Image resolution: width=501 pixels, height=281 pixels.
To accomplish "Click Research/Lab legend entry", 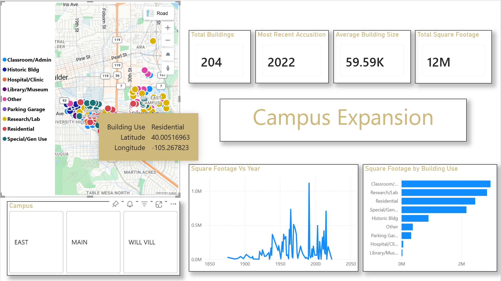I will (24, 119).
